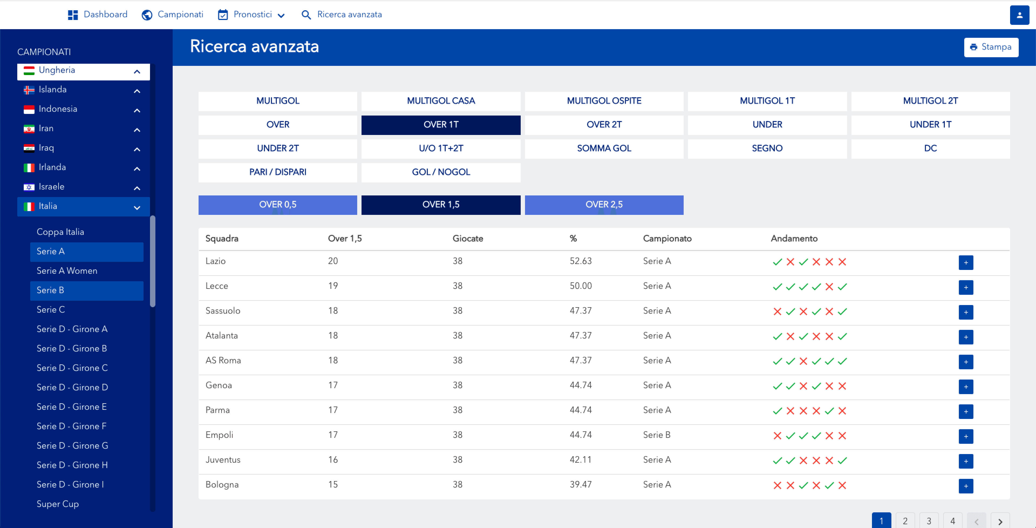Image resolution: width=1036 pixels, height=528 pixels.
Task: Click plus button for Bologna row
Action: click(966, 486)
